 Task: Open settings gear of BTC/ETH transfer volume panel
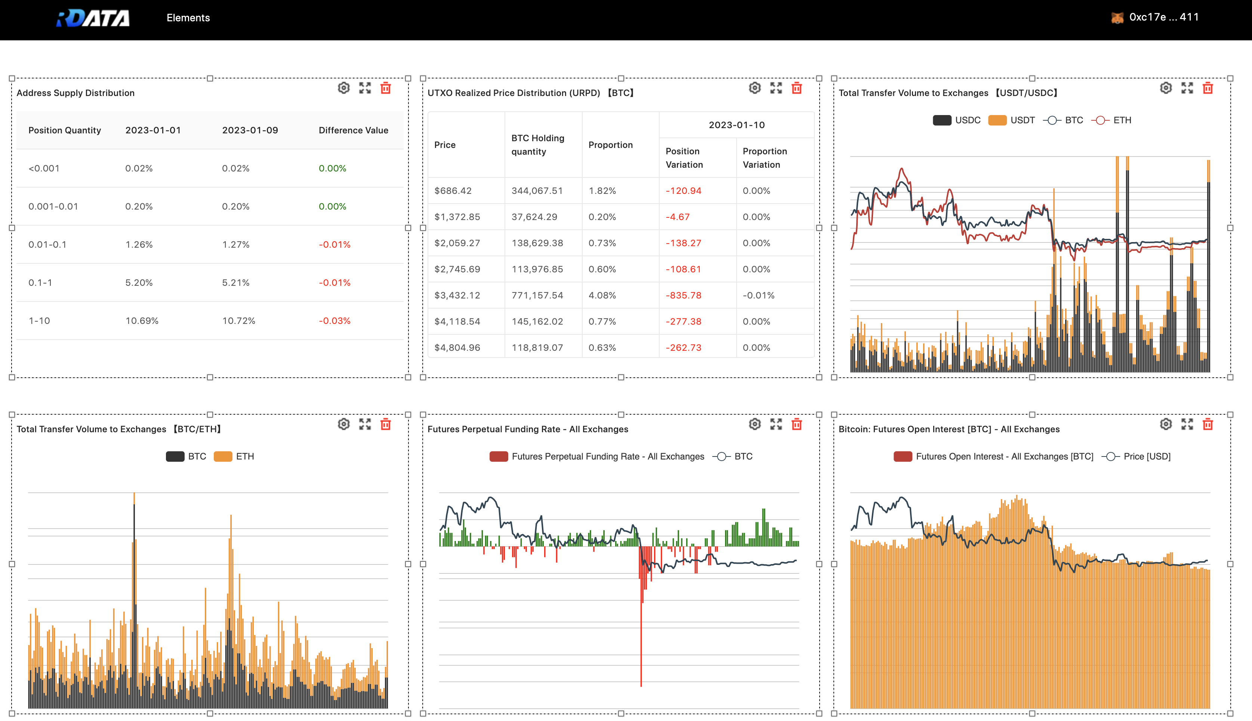pyautogui.click(x=344, y=424)
